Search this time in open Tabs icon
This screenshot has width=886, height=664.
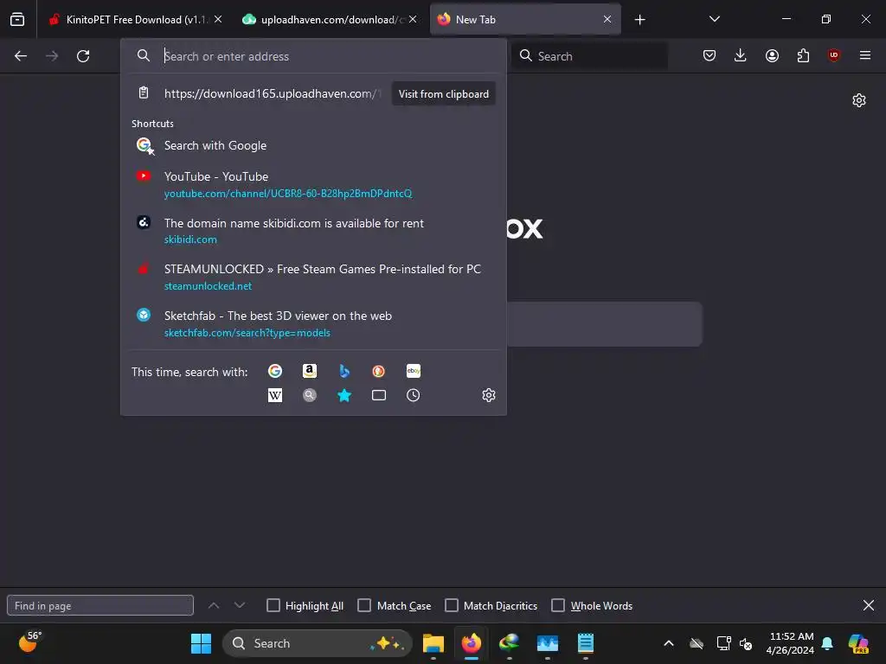379,395
